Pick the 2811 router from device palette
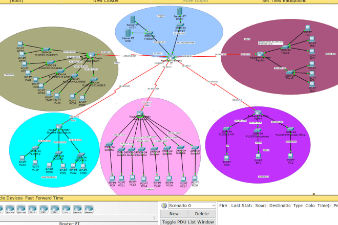The image size is (338, 225). coord(32,209)
